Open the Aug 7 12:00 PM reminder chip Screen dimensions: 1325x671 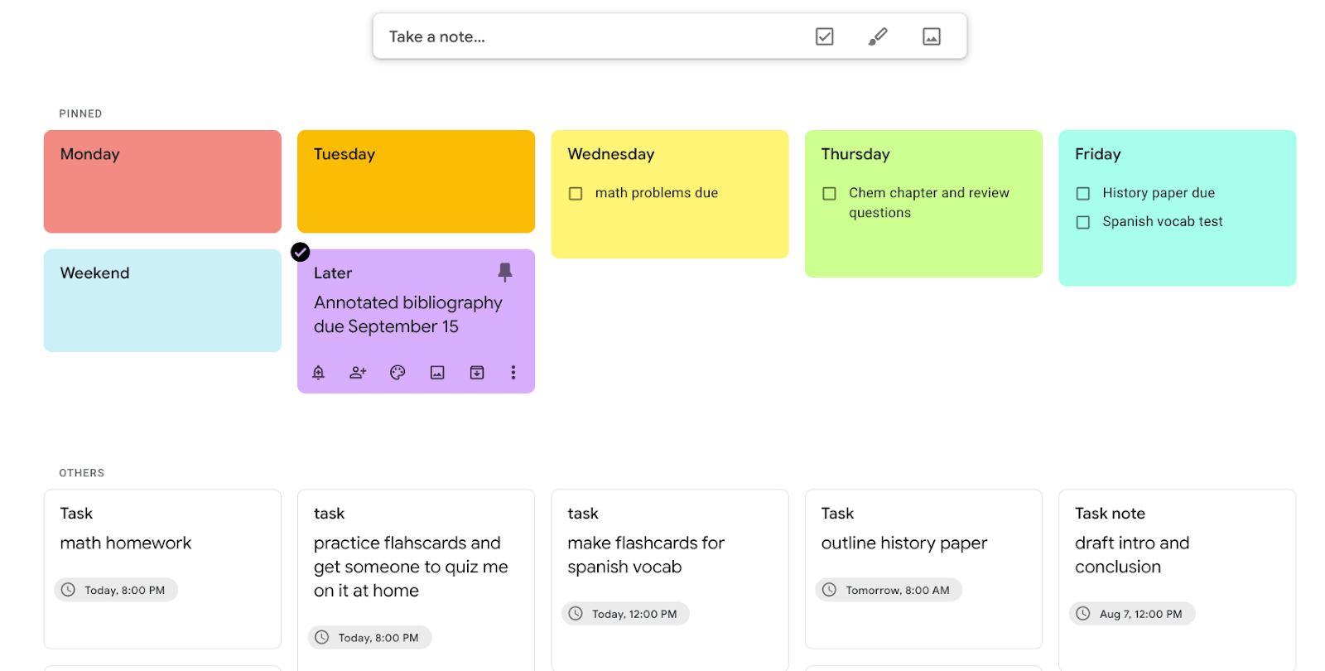(x=1132, y=614)
